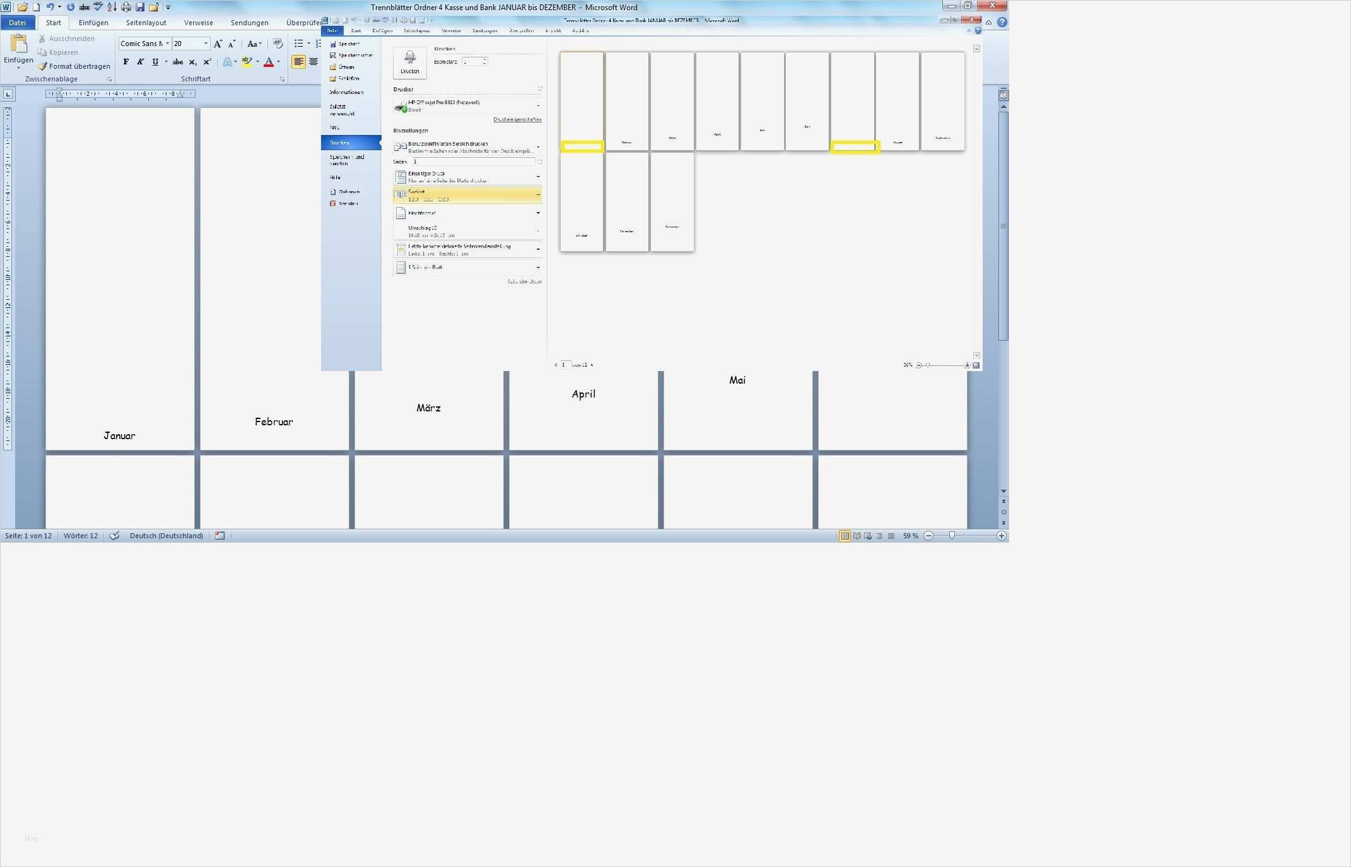Open the Comic Sans font name dropdown
This screenshot has height=867, width=1351.
167,44
